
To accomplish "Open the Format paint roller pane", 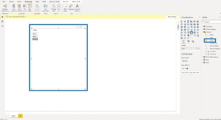I will pyautogui.click(x=188, y=41).
